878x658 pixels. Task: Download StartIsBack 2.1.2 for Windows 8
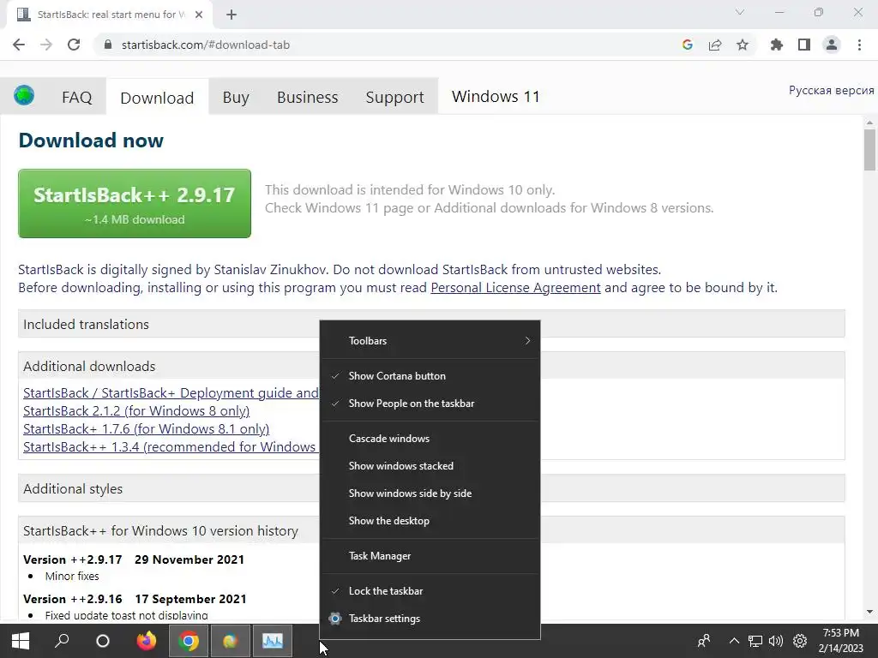pyautogui.click(x=136, y=410)
